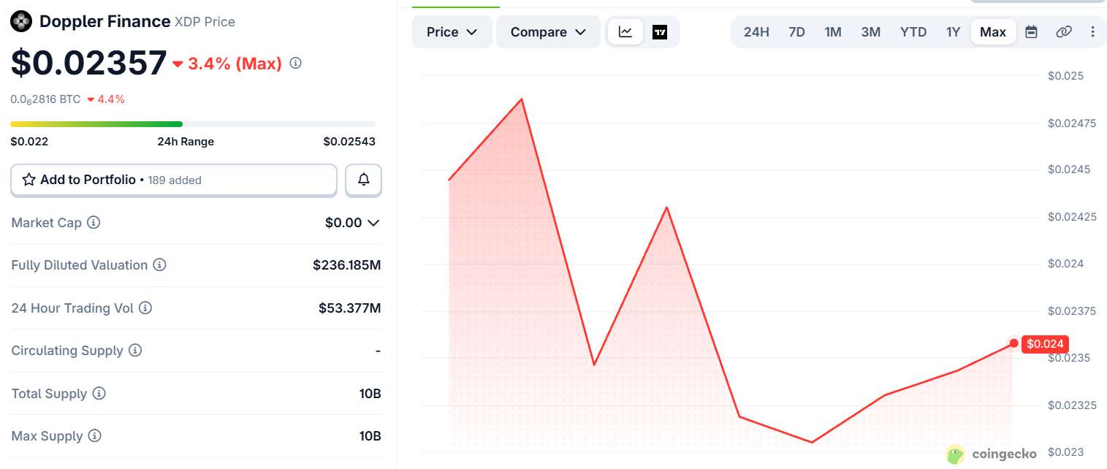Click the $0.023 y-axis label

1066,452
